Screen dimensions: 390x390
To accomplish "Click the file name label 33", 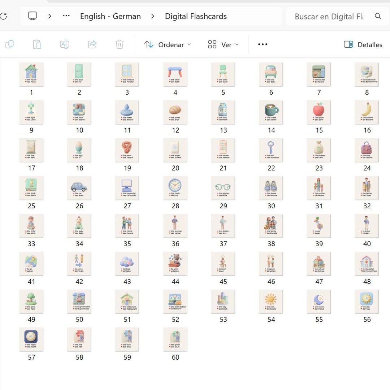I will click(31, 243).
